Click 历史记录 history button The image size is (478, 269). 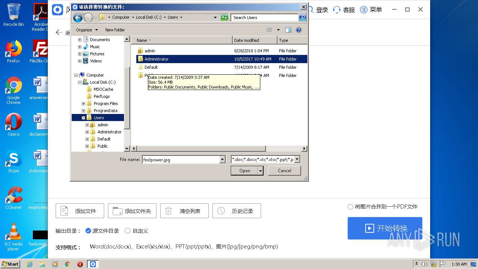click(237, 211)
